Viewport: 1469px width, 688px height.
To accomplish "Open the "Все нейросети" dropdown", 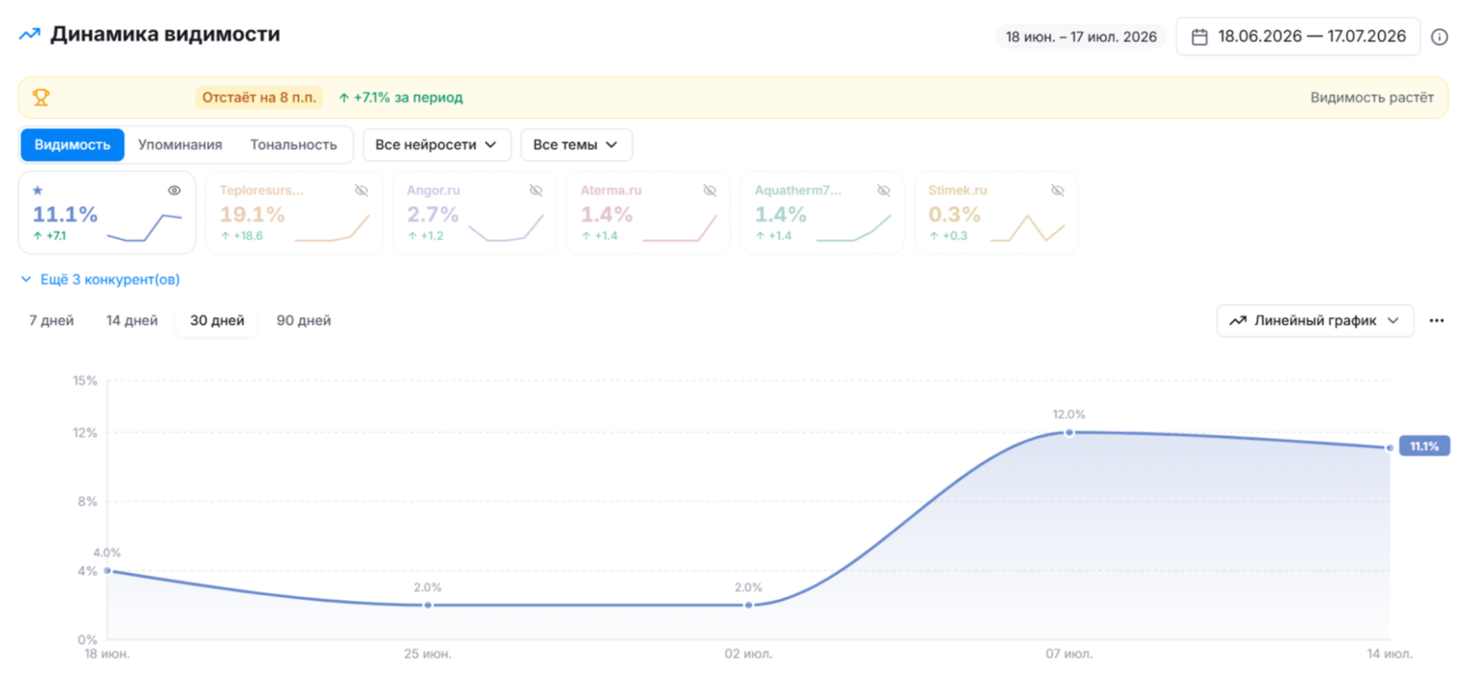I will 436,145.
